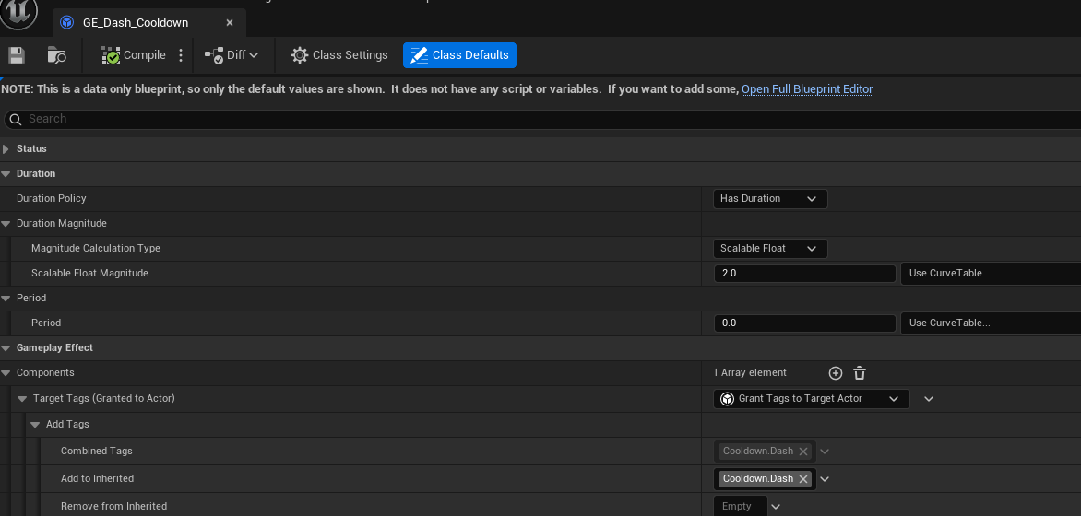
Task: Open the Diff dropdown
Action: click(x=231, y=55)
